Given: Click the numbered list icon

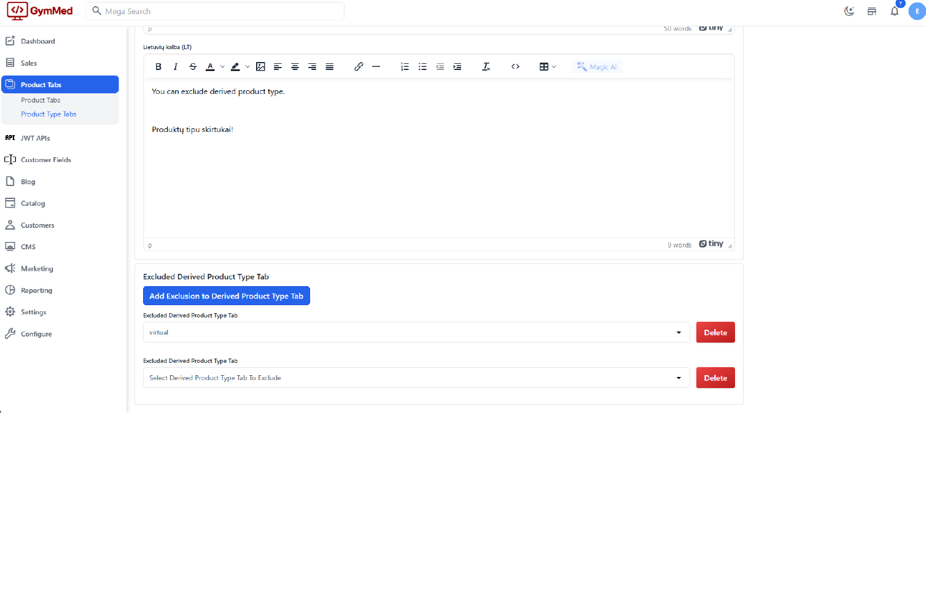Looking at the screenshot, I should [x=405, y=67].
